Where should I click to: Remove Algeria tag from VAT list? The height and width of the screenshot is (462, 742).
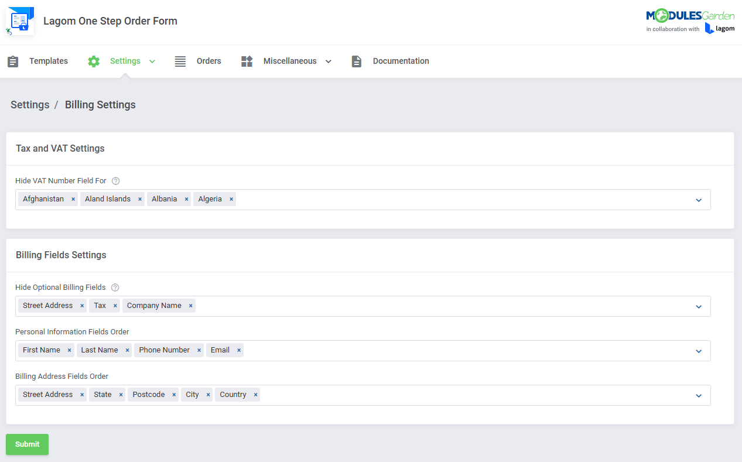tap(231, 199)
